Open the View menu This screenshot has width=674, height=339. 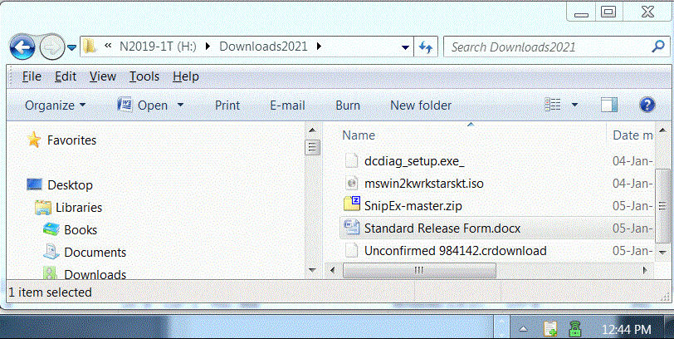[103, 76]
